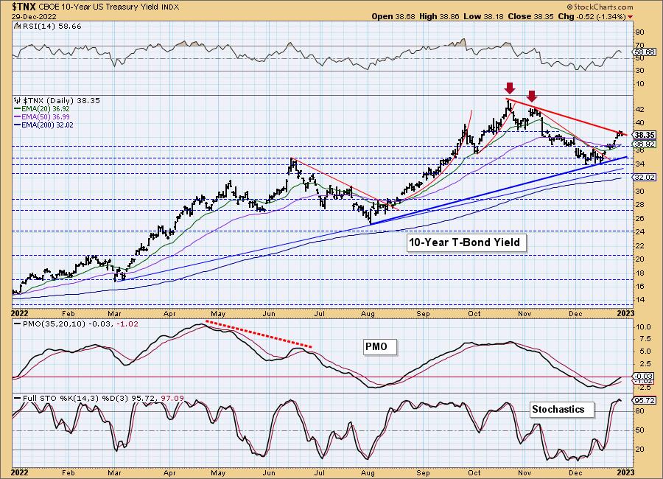Viewport: 663px width, 479px height.
Task: Click the $TNX ticker symbol in the title
Action: (x=25, y=7)
